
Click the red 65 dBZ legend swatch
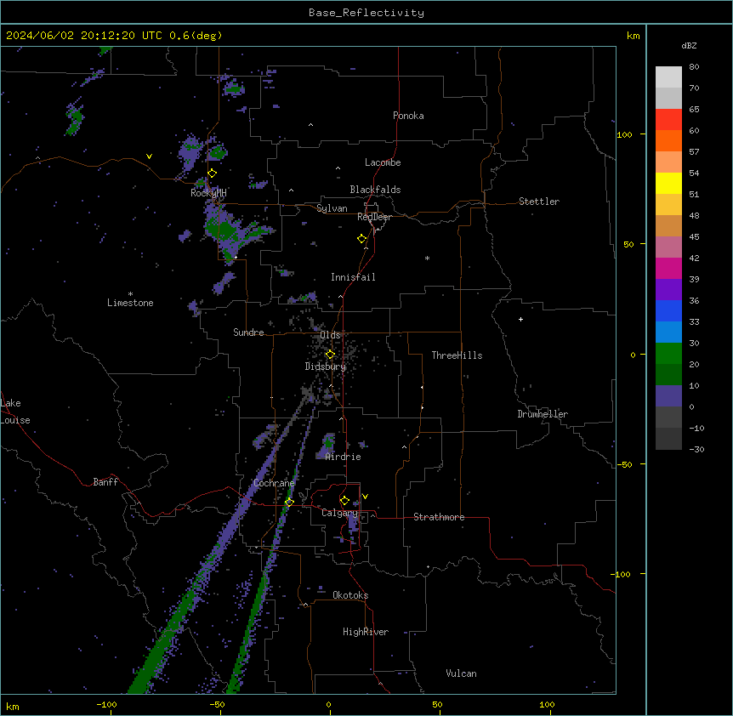point(668,119)
